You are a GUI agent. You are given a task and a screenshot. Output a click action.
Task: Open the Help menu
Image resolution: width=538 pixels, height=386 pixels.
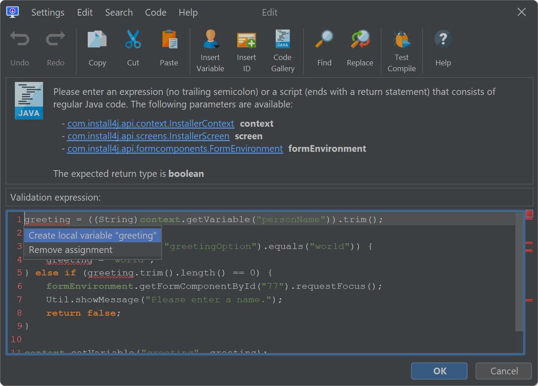point(188,13)
